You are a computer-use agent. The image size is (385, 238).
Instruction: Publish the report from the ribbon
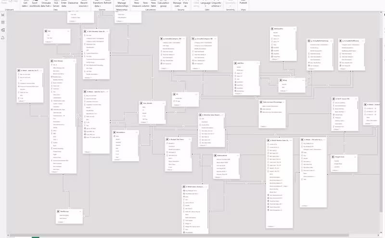(x=244, y=3)
